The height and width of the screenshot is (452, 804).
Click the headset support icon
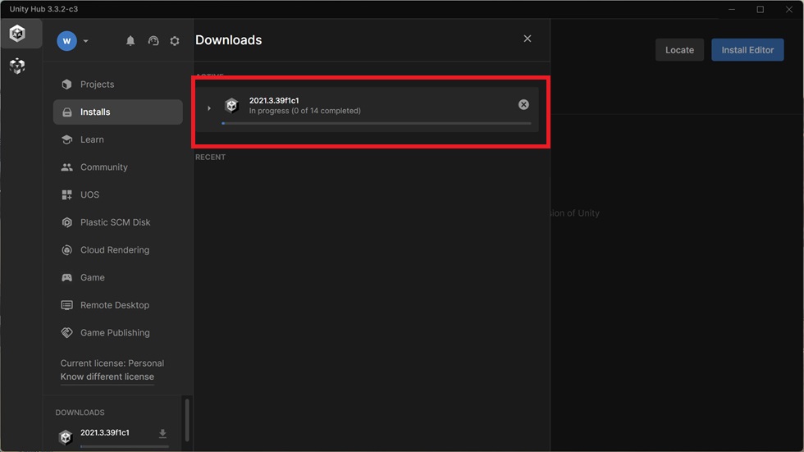pyautogui.click(x=153, y=40)
